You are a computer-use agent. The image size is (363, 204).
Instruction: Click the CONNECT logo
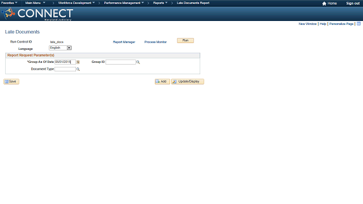pos(37,14)
